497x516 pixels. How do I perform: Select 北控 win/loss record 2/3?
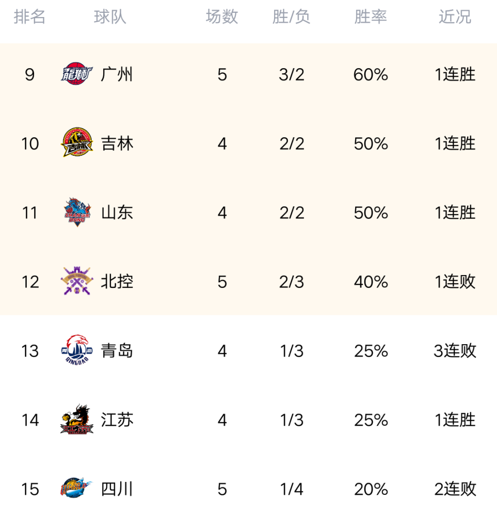(292, 282)
